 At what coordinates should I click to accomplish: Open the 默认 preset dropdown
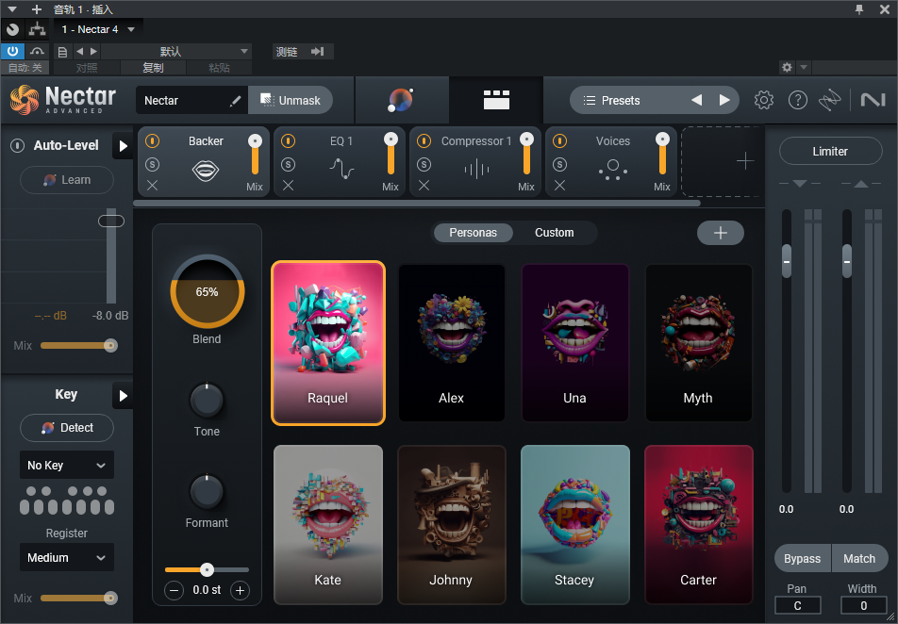[x=175, y=52]
